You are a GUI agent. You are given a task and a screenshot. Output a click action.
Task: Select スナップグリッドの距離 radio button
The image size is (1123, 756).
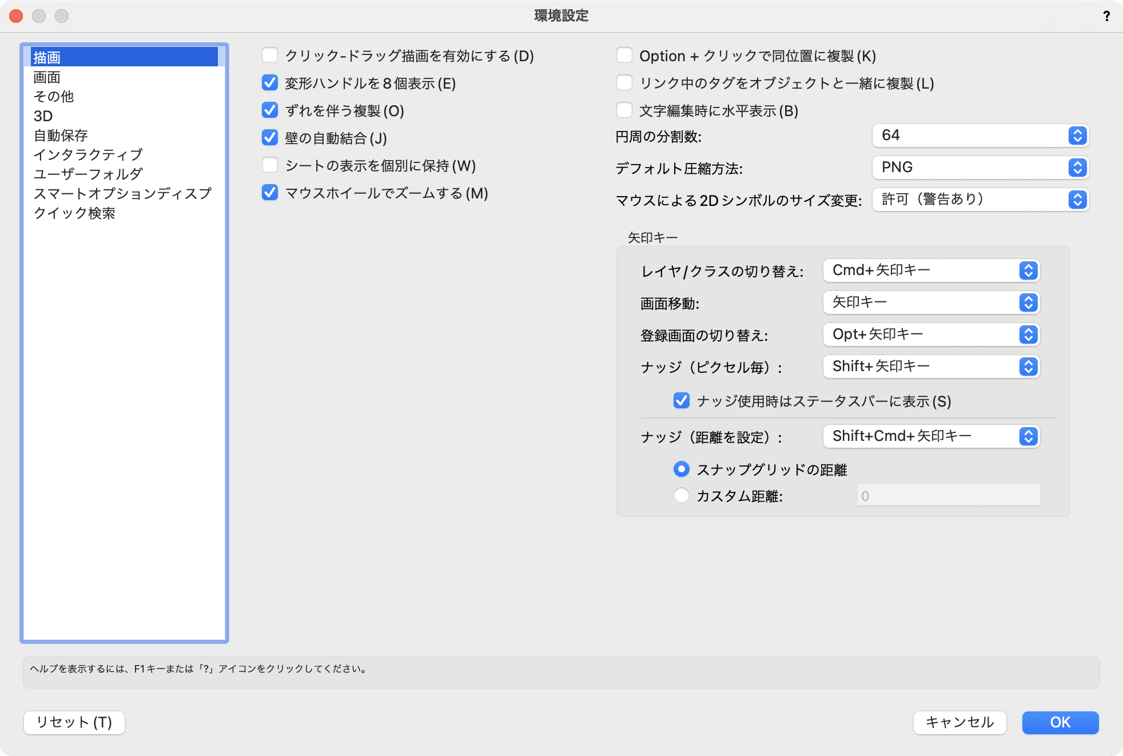[682, 469]
